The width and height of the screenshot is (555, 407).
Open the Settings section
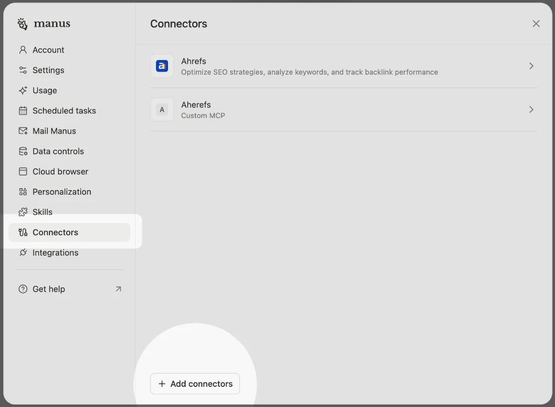tap(70, 70)
